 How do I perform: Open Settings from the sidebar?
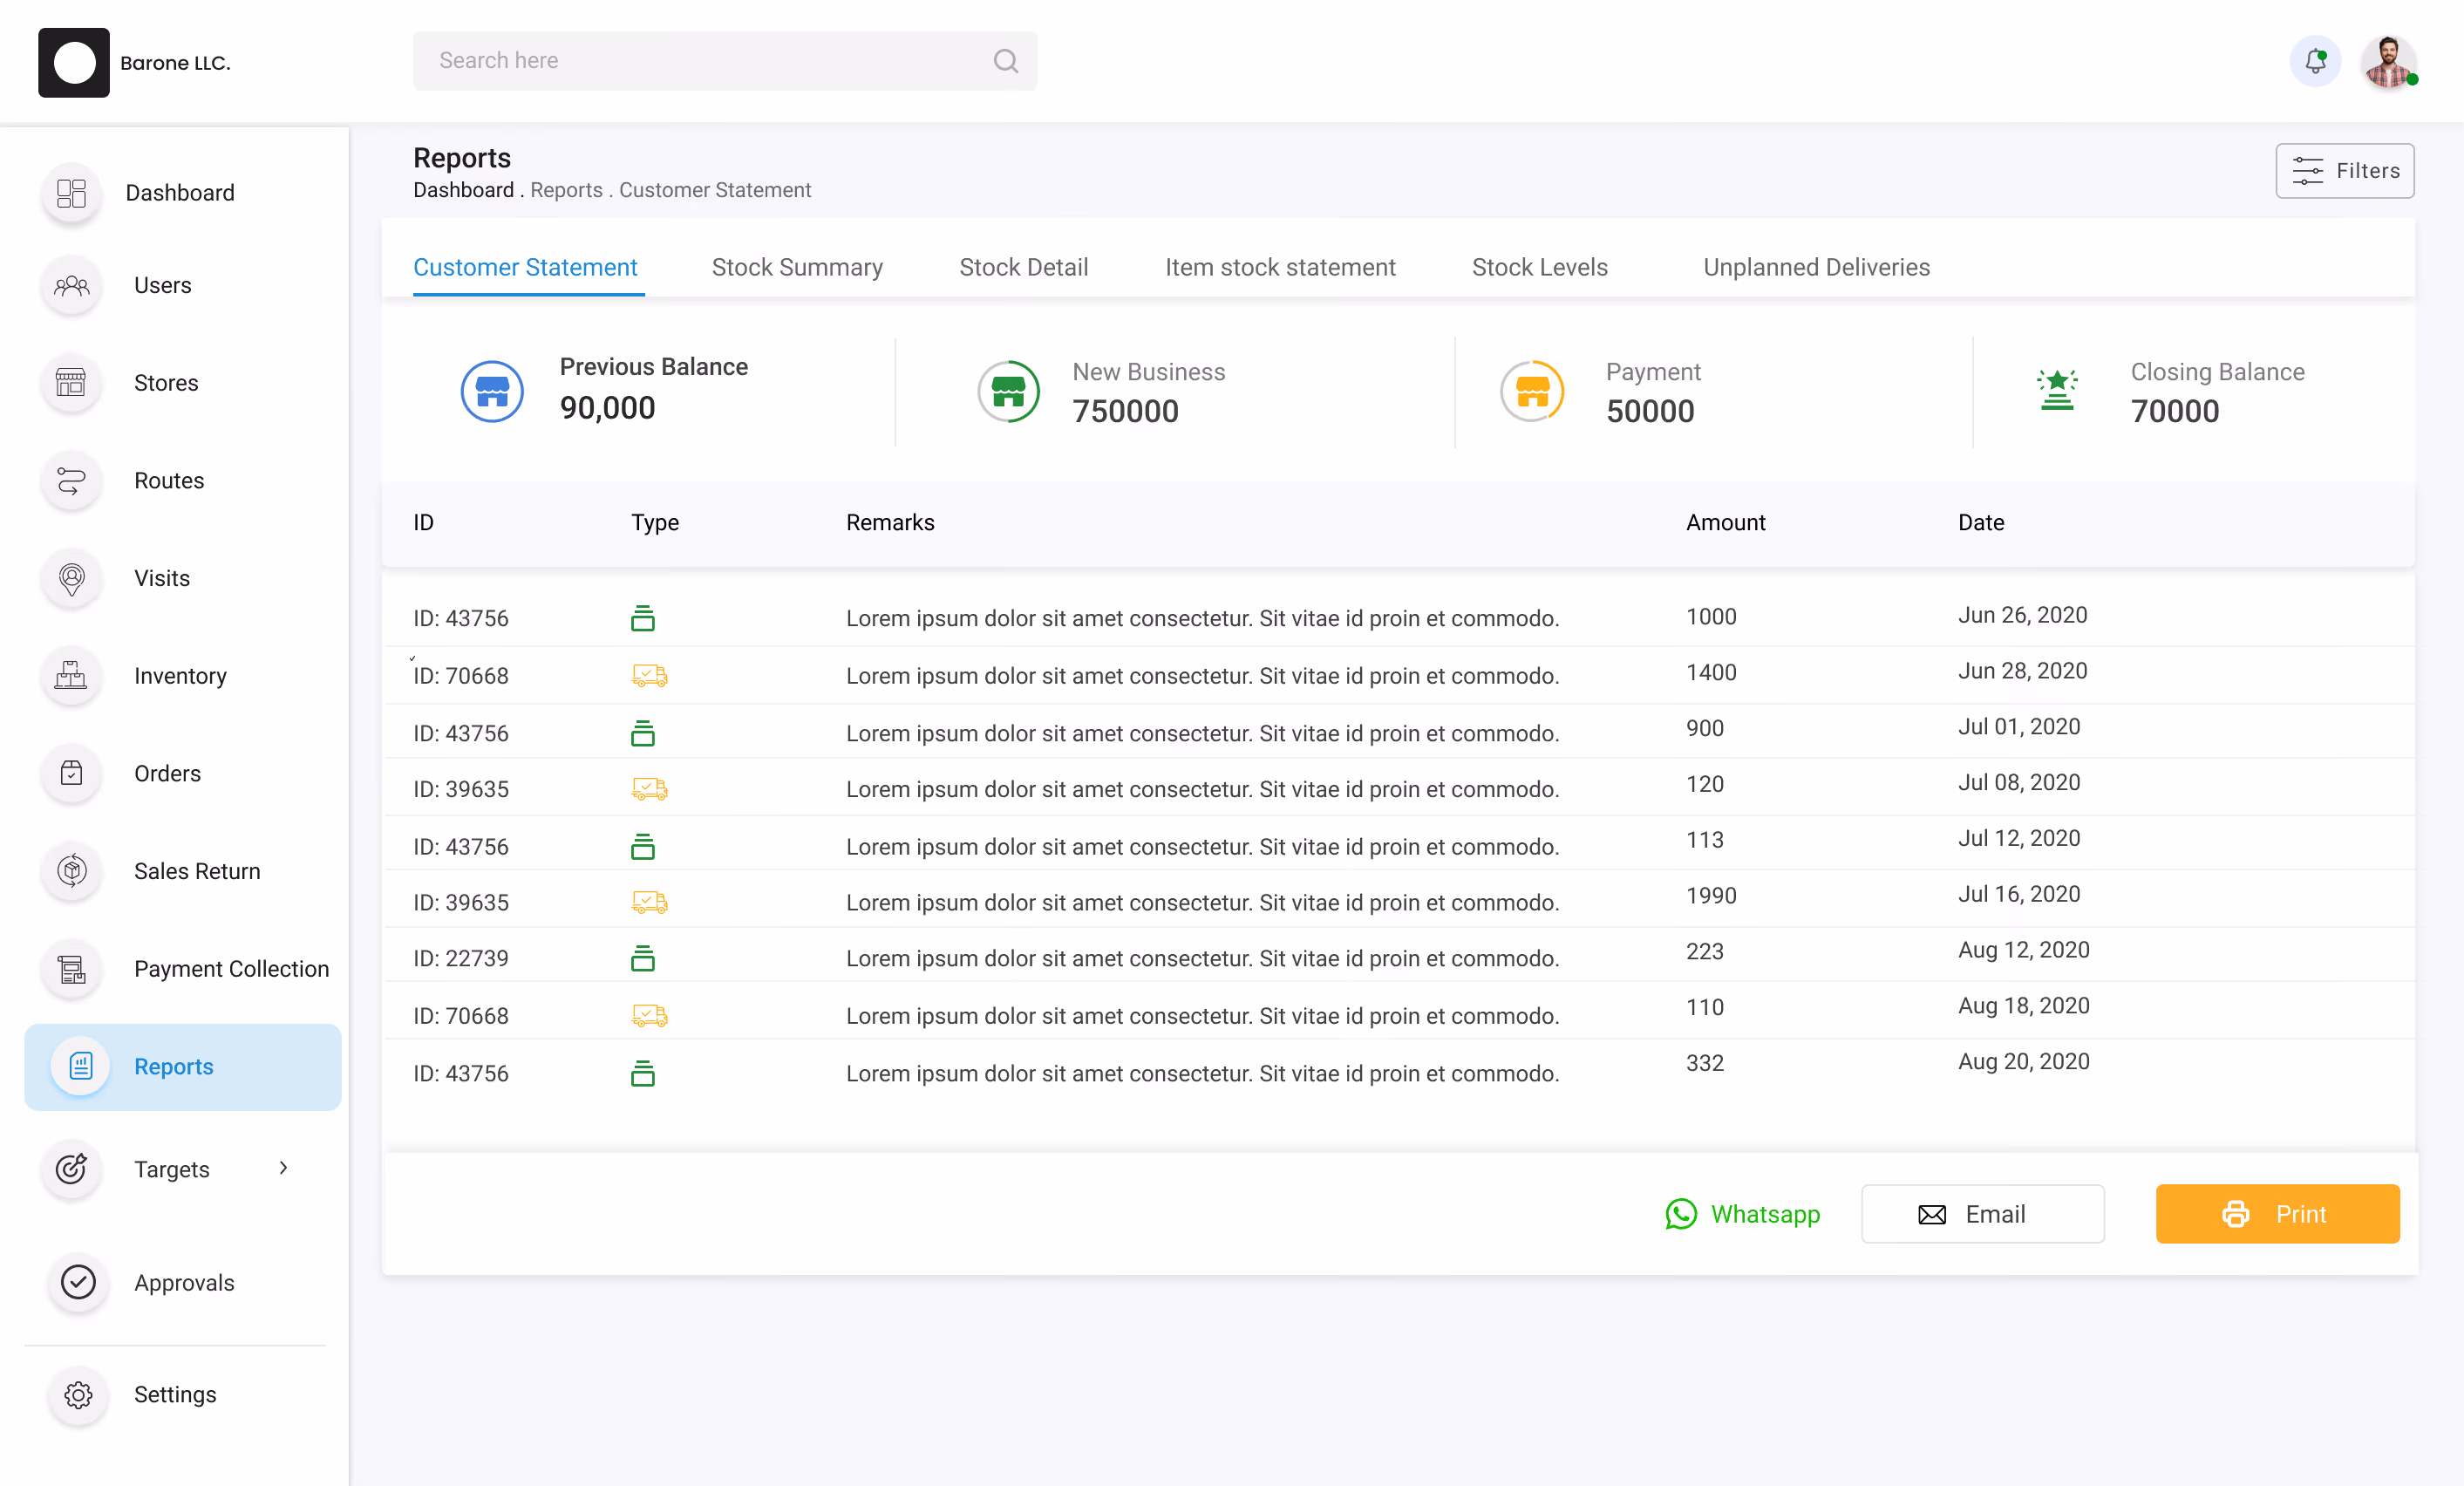pyautogui.click(x=175, y=1394)
